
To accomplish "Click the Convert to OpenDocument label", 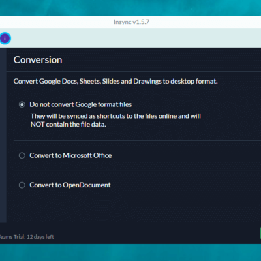I will click(x=70, y=185).
